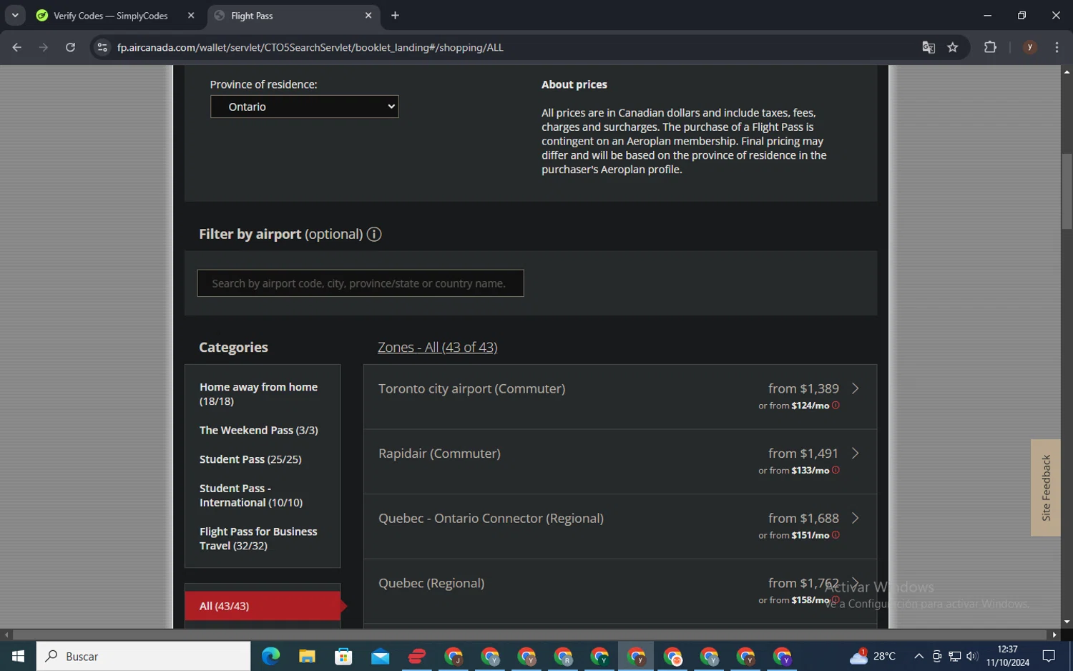Click the vertical page scrollbar thumb
The width and height of the screenshot is (1073, 671).
point(1067,191)
